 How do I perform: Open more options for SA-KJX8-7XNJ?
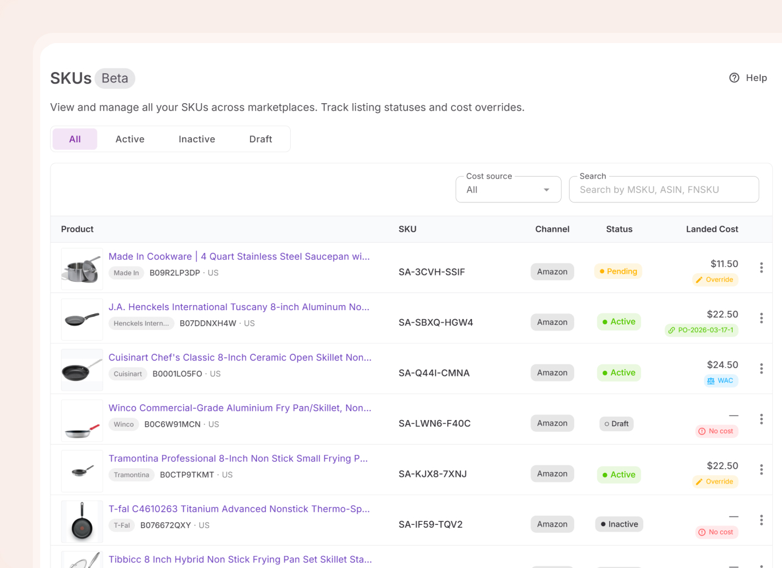click(x=761, y=469)
